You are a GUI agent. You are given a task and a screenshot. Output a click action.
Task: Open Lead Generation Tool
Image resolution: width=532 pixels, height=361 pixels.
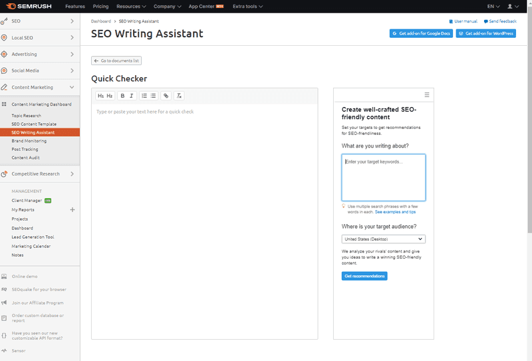[33, 237]
